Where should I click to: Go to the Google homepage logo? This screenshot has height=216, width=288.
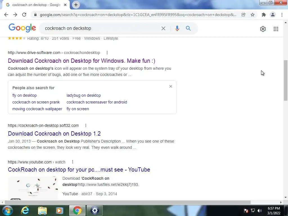(22, 28)
